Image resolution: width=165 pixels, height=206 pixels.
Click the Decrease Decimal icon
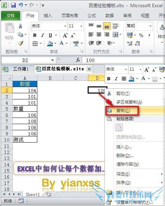(x=137, y=43)
